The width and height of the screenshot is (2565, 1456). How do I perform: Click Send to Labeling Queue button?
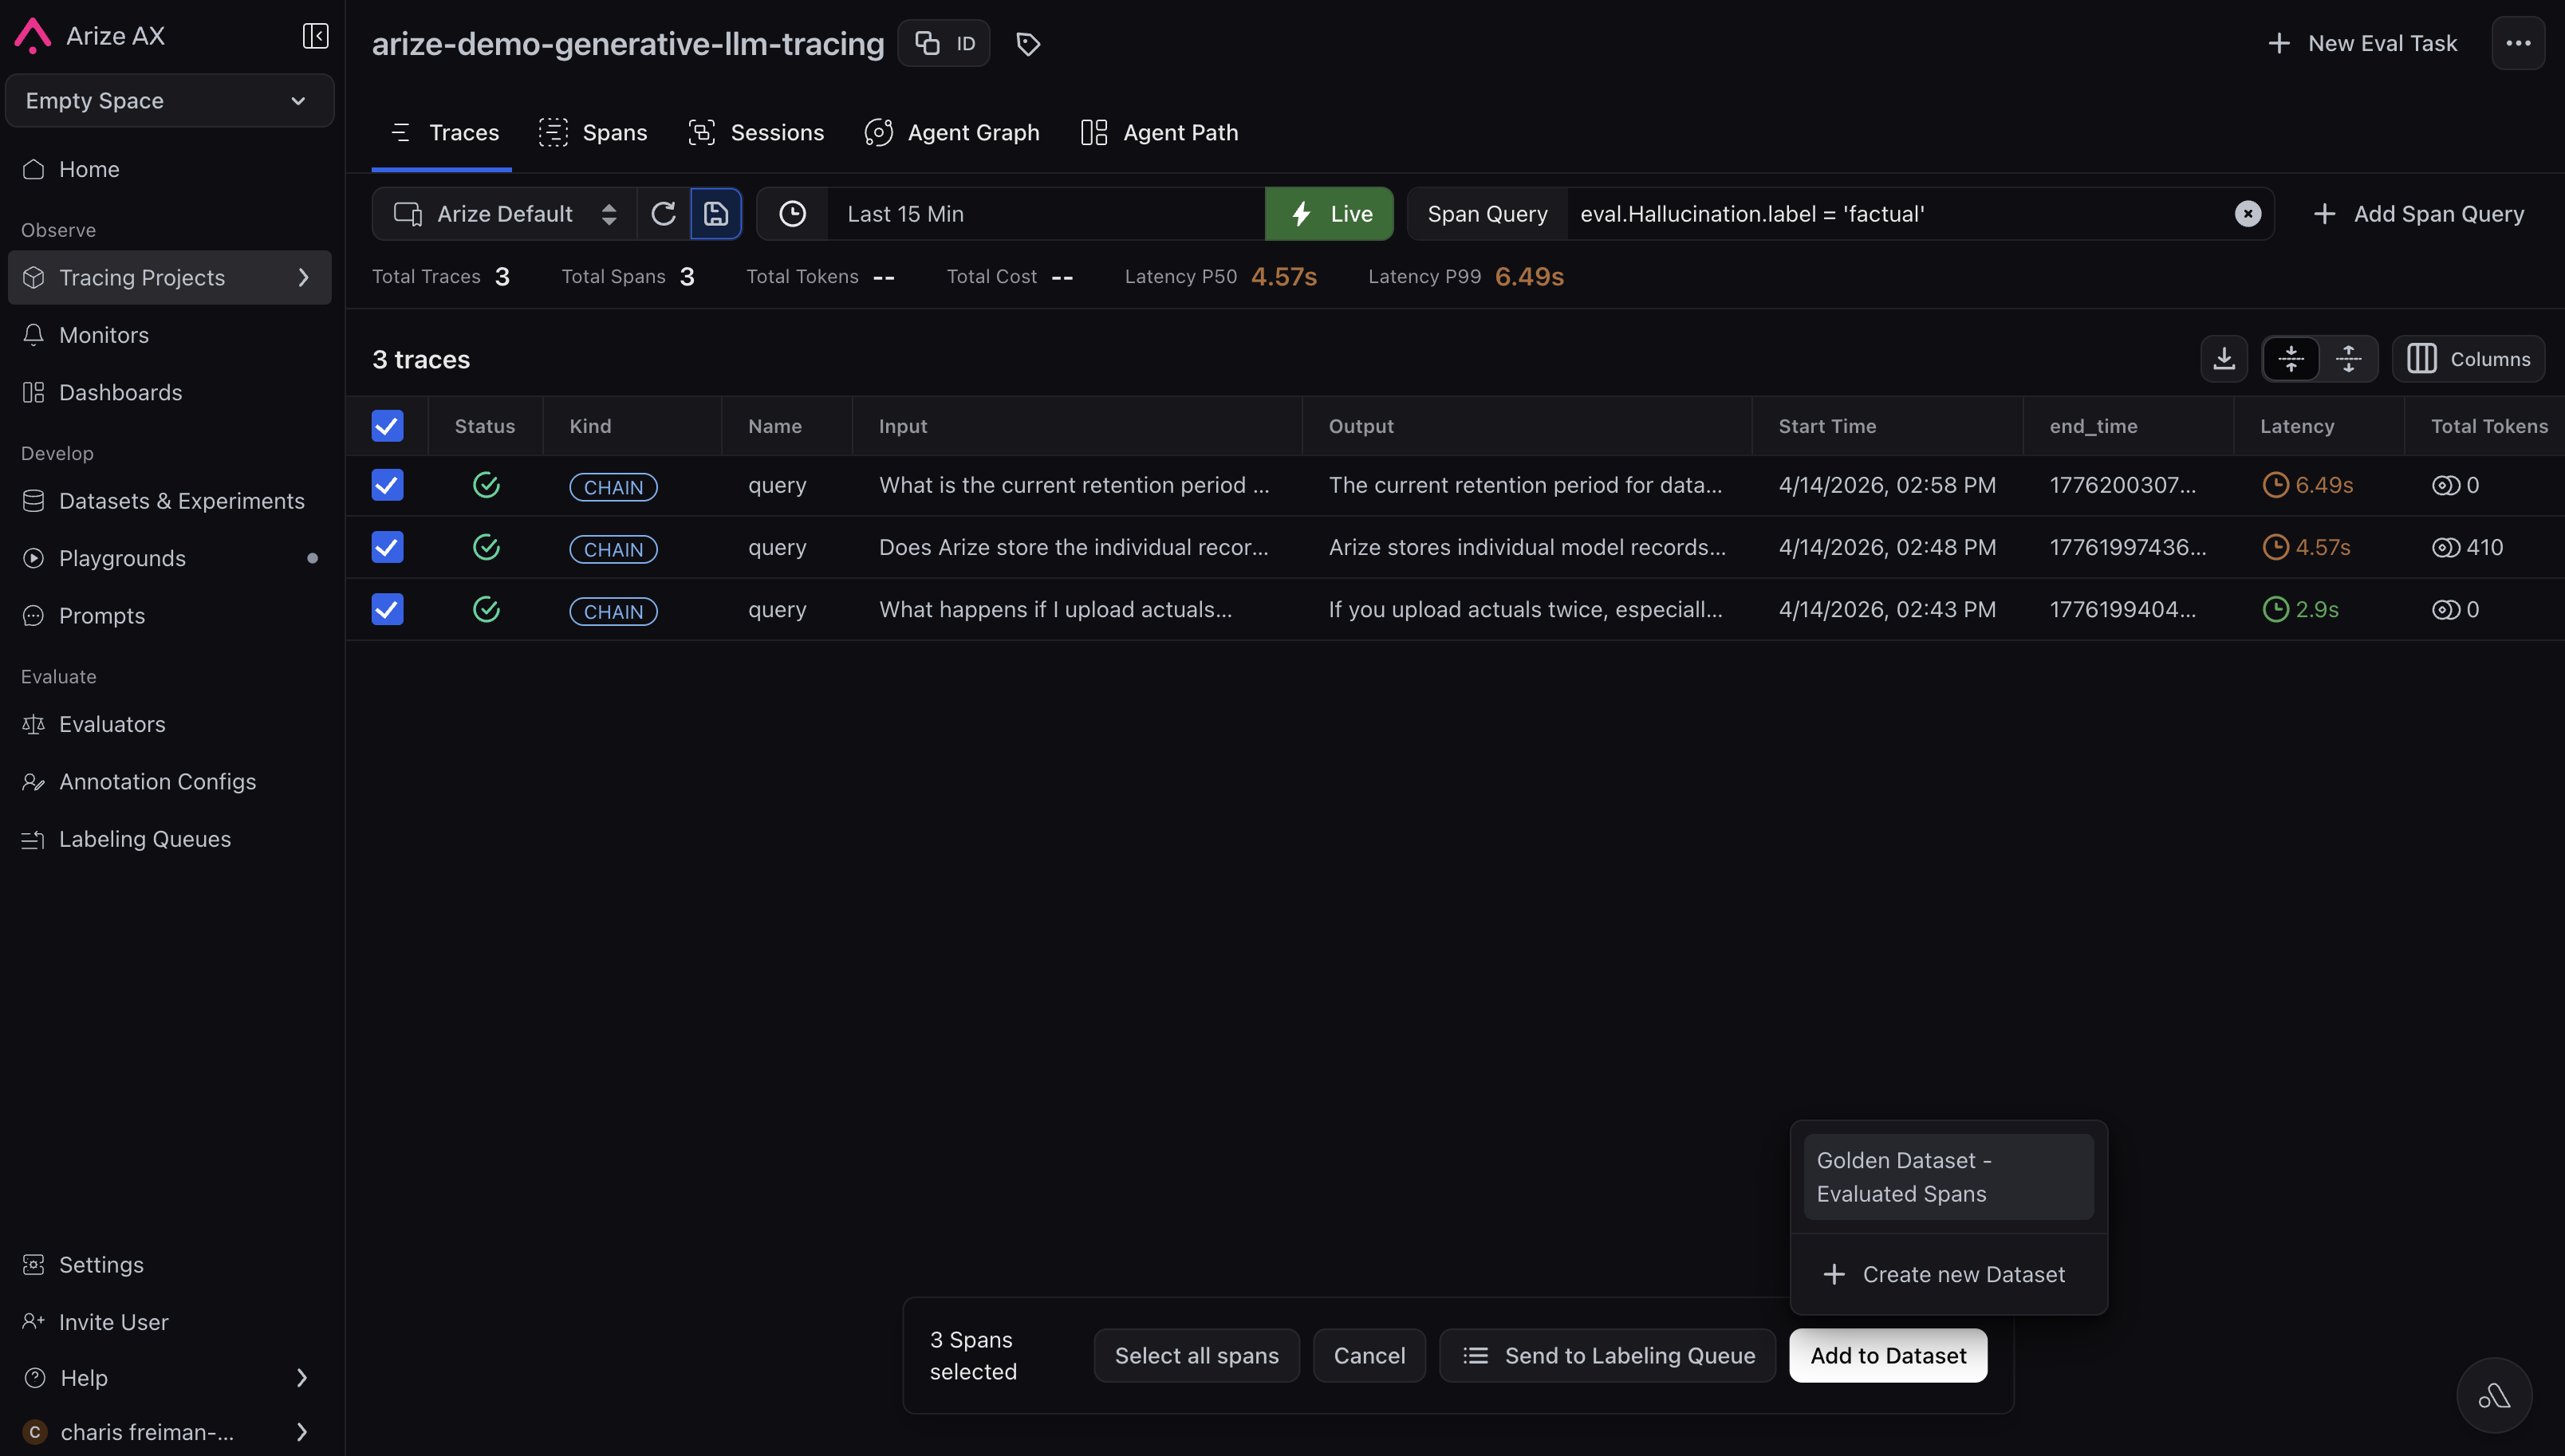pyautogui.click(x=1608, y=1356)
